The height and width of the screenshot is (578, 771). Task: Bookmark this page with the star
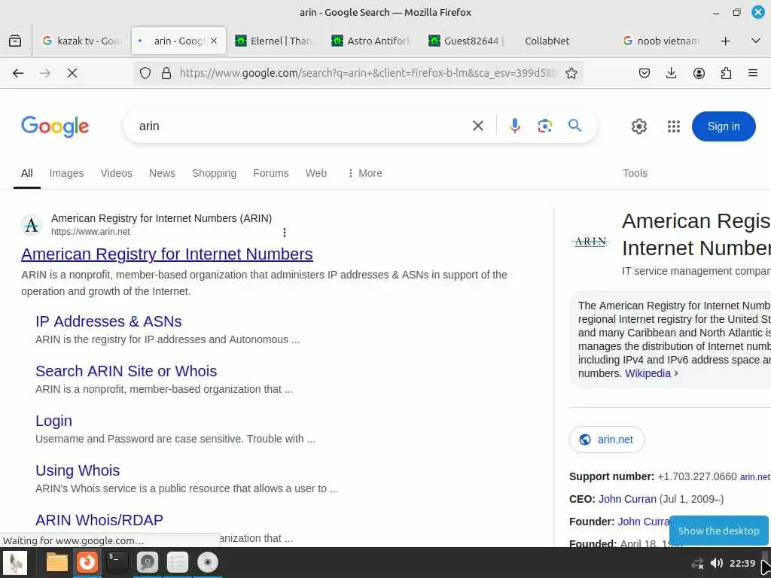click(x=571, y=73)
